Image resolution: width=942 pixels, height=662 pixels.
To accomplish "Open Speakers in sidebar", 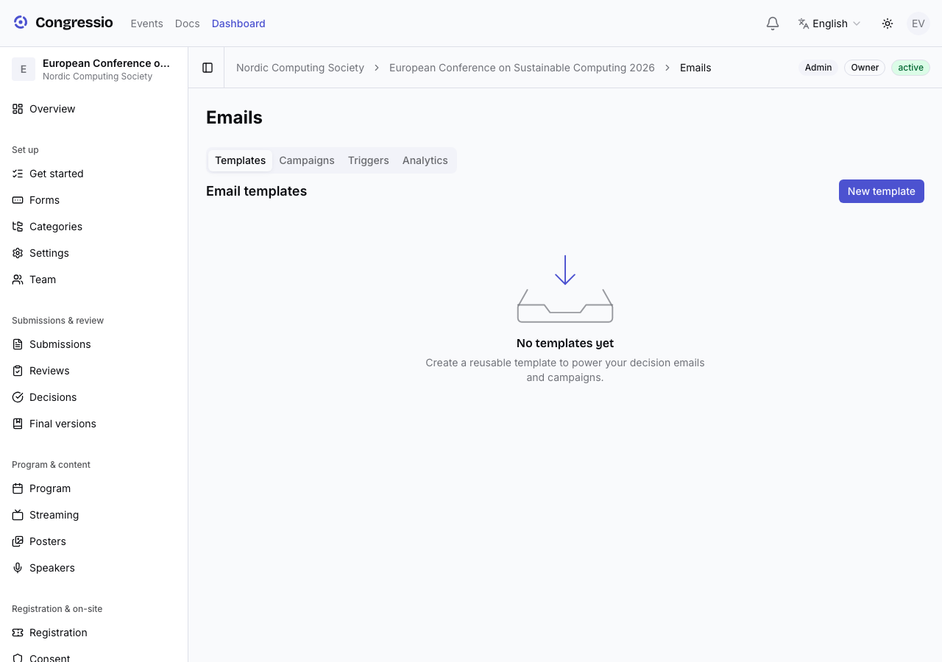I will click(94, 568).
